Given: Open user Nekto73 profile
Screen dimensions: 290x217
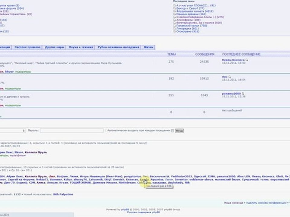Looking at the screenshot, I should [42, 180].
